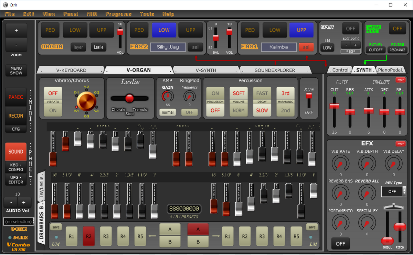The image size is (413, 255).
Task: Switch Percussion decay FAST/SLOW
Action: tap(262, 102)
